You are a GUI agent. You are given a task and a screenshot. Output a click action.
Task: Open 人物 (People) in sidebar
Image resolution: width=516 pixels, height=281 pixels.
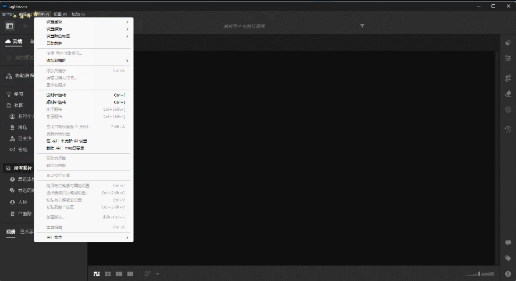pyautogui.click(x=22, y=202)
